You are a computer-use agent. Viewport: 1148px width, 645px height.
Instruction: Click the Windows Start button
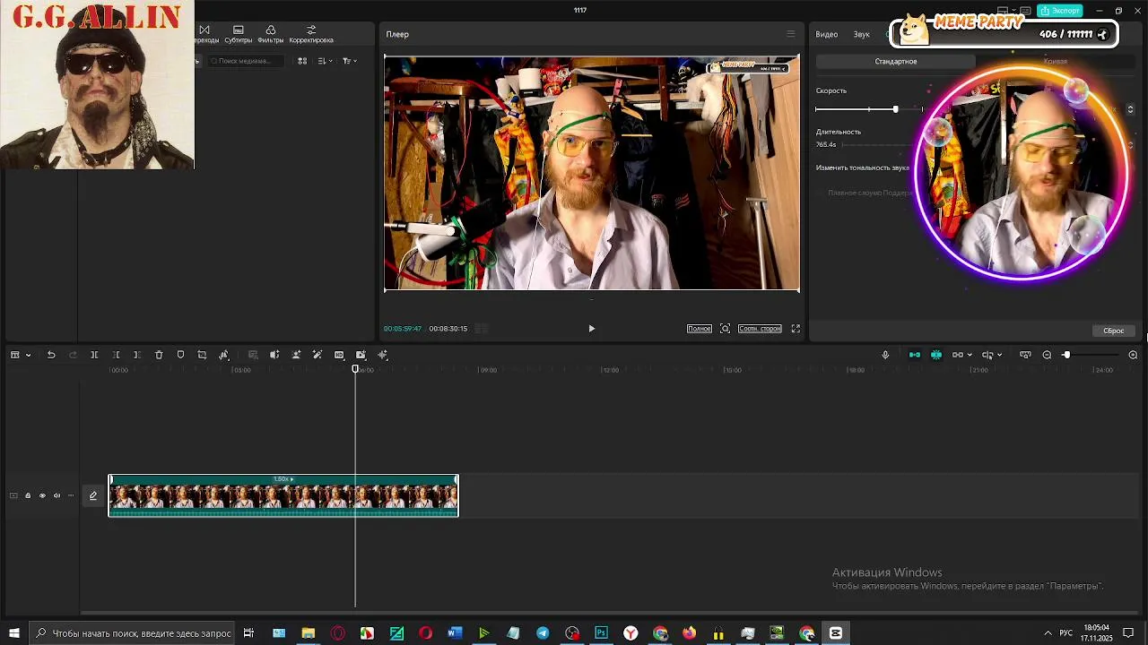pyautogui.click(x=14, y=633)
